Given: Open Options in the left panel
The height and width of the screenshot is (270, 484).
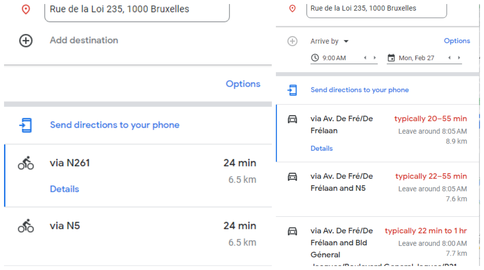Looking at the screenshot, I should point(243,84).
